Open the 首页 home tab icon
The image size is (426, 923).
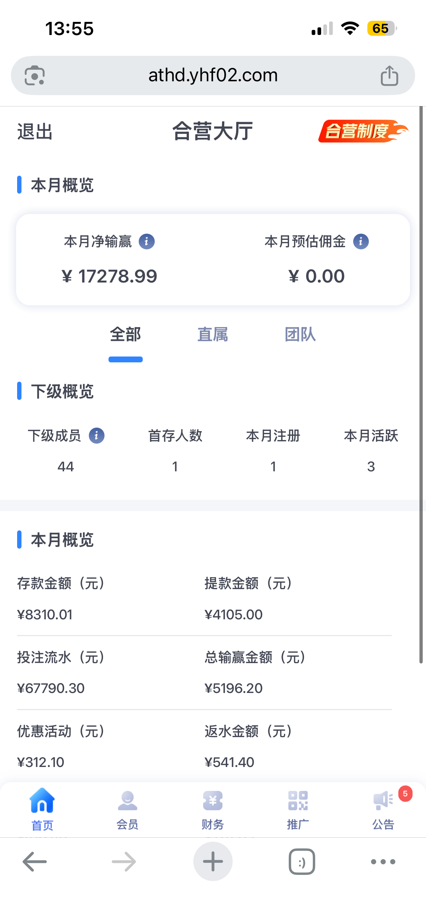[42, 801]
